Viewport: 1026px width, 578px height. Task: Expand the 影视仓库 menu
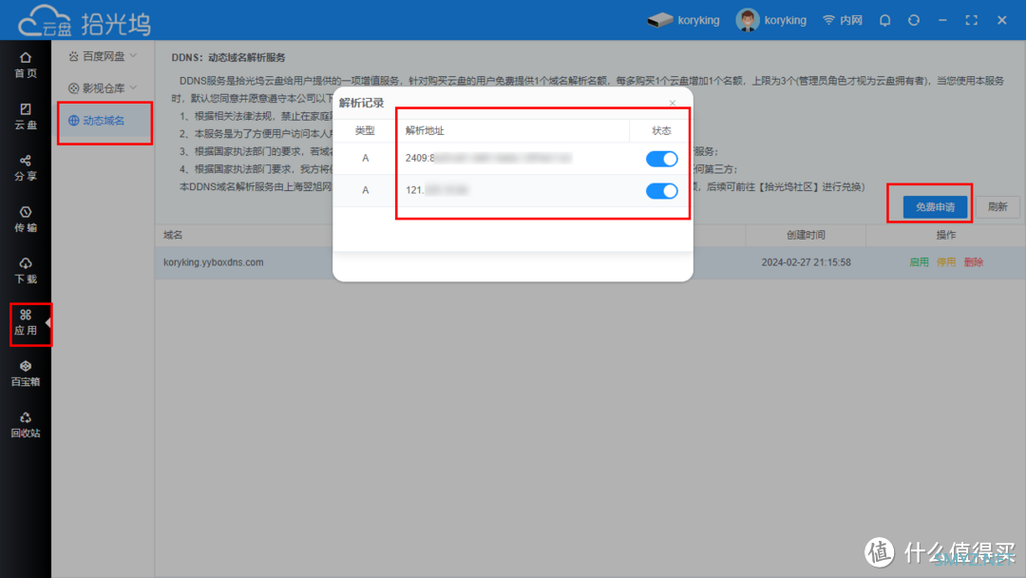click(103, 88)
